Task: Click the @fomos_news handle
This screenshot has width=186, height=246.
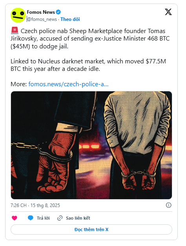Action: point(42,19)
